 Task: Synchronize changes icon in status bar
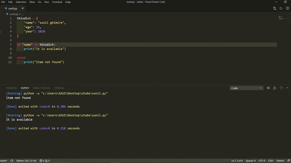(x=12, y=161)
